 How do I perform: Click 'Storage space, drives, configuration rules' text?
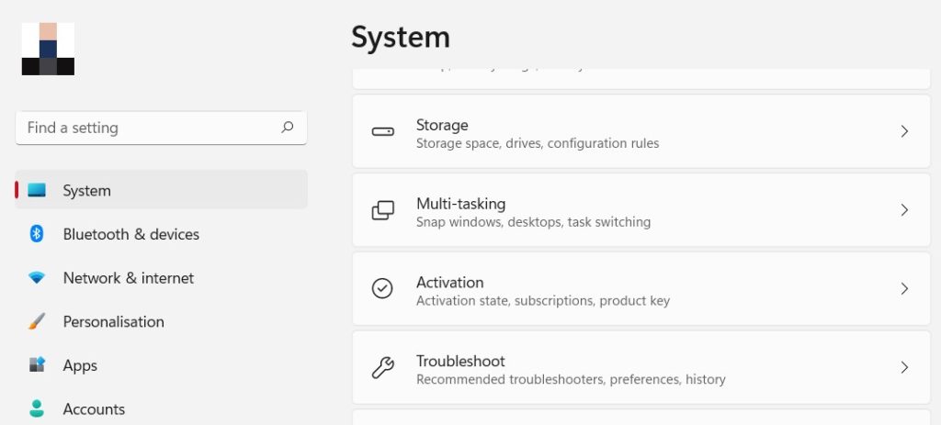537,143
